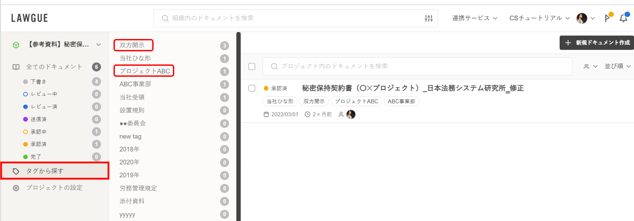Click the LAWGUE logo
The width and height of the screenshot is (634, 221).
[29, 18]
